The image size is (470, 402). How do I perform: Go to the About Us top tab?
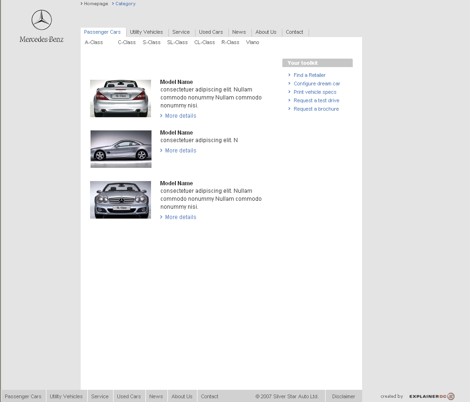pyautogui.click(x=265, y=32)
